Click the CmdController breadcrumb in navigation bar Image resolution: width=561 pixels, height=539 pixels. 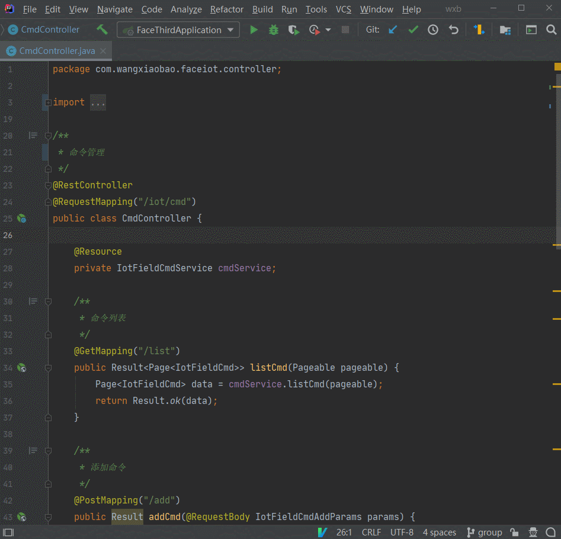(x=44, y=30)
